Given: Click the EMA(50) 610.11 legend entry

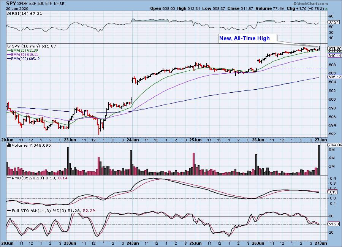Looking at the screenshot, I should coord(24,55).
